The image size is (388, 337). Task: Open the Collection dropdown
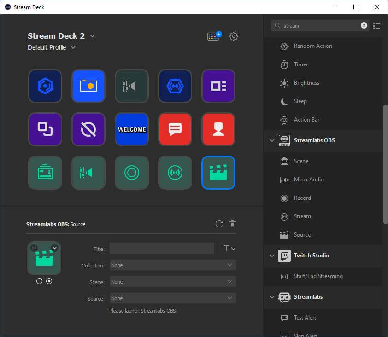point(173,265)
